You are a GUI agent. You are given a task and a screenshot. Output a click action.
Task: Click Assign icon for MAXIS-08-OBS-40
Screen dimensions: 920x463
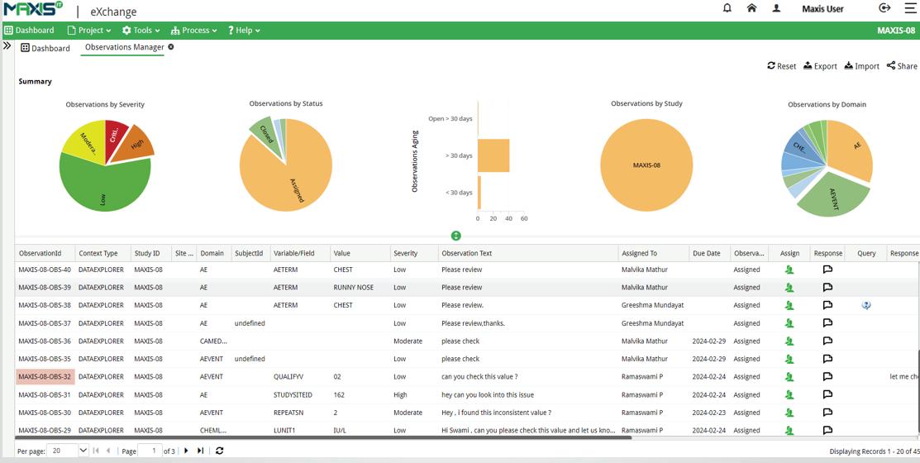pos(789,270)
